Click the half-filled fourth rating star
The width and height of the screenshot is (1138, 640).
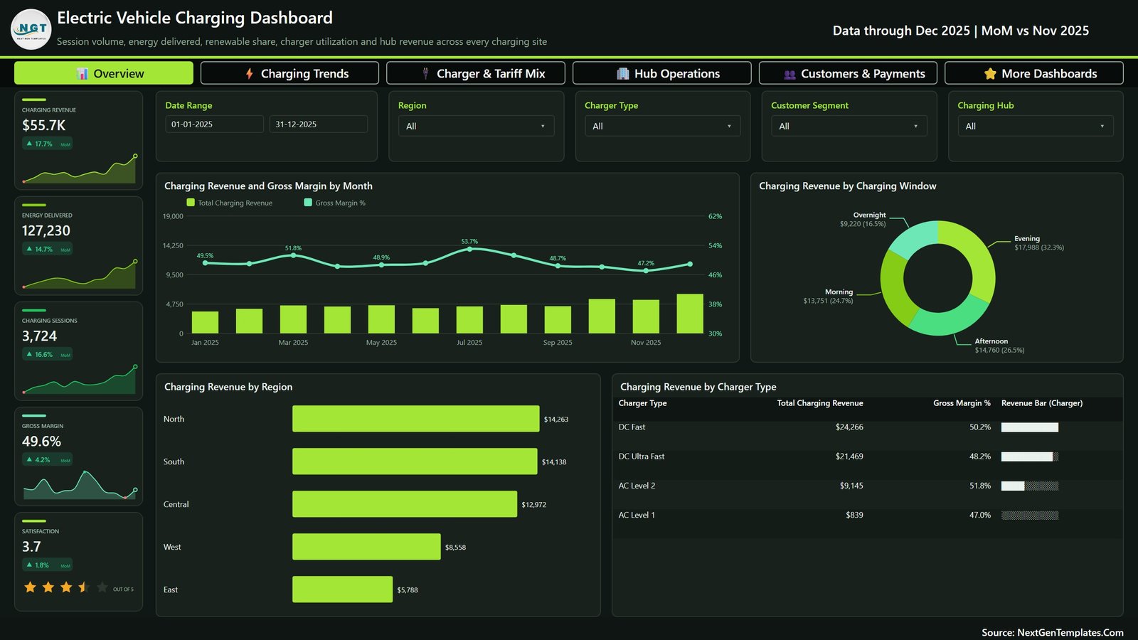84,587
